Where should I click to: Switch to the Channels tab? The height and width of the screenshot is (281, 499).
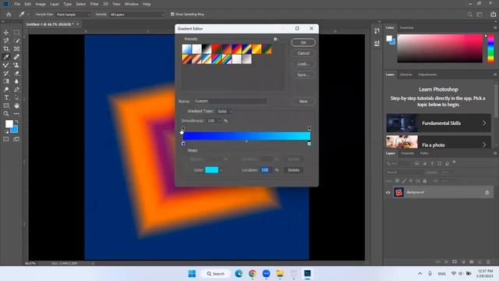click(407, 153)
